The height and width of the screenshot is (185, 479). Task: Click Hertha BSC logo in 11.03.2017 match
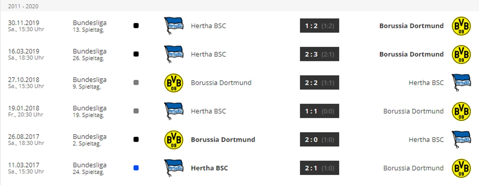tap(174, 168)
